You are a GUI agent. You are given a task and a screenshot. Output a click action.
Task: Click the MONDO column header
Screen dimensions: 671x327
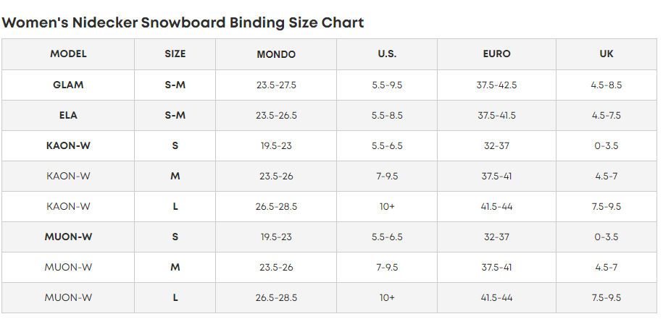[x=276, y=54]
